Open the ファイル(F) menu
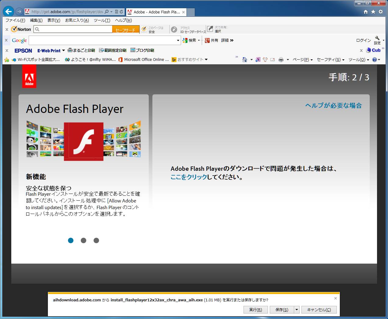The image size is (388, 319). [x=15, y=20]
